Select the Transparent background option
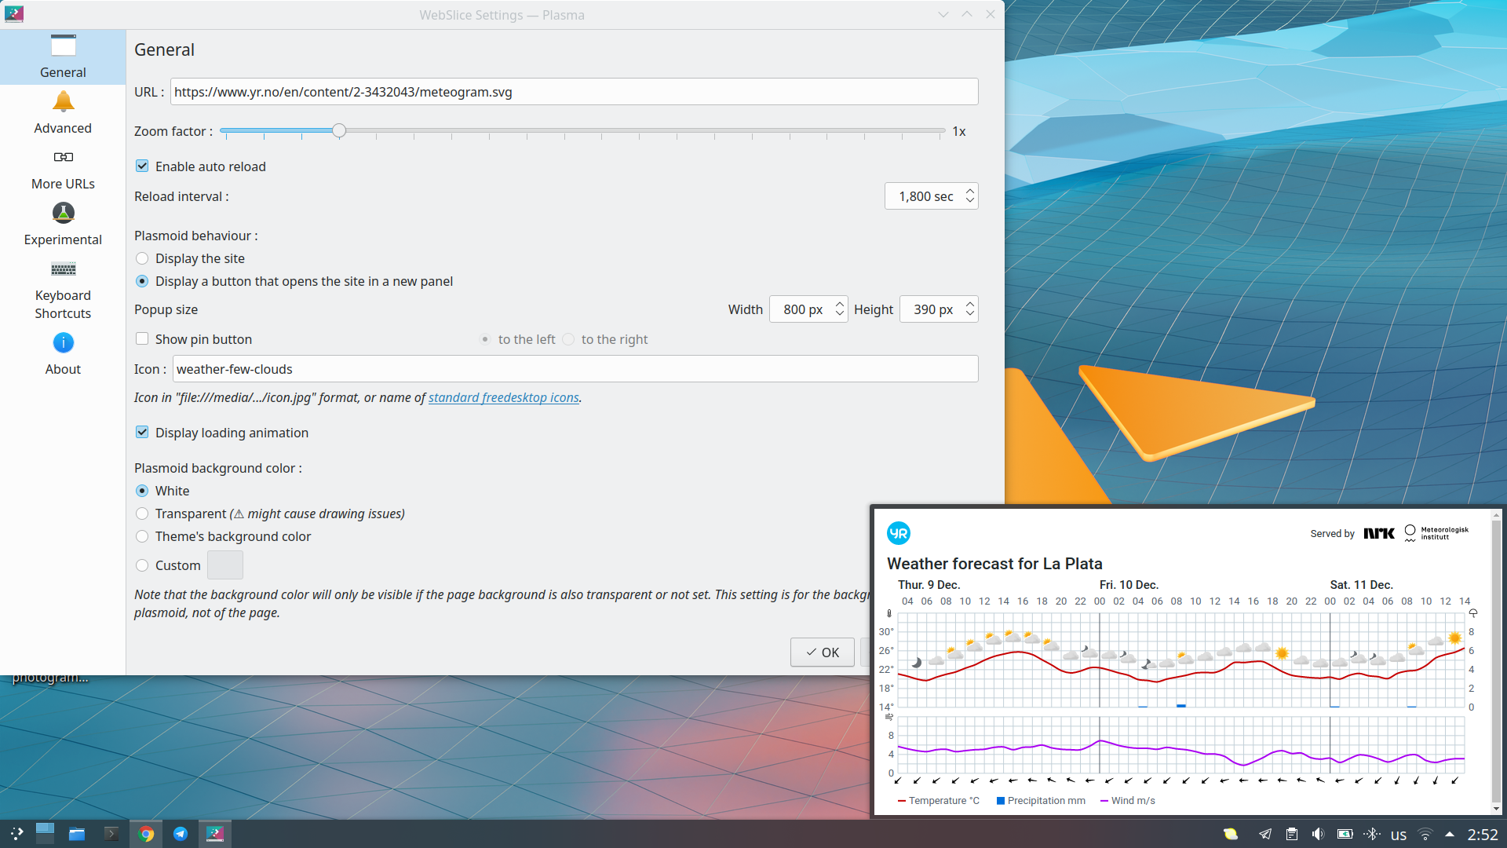This screenshot has width=1507, height=848. 142,514
